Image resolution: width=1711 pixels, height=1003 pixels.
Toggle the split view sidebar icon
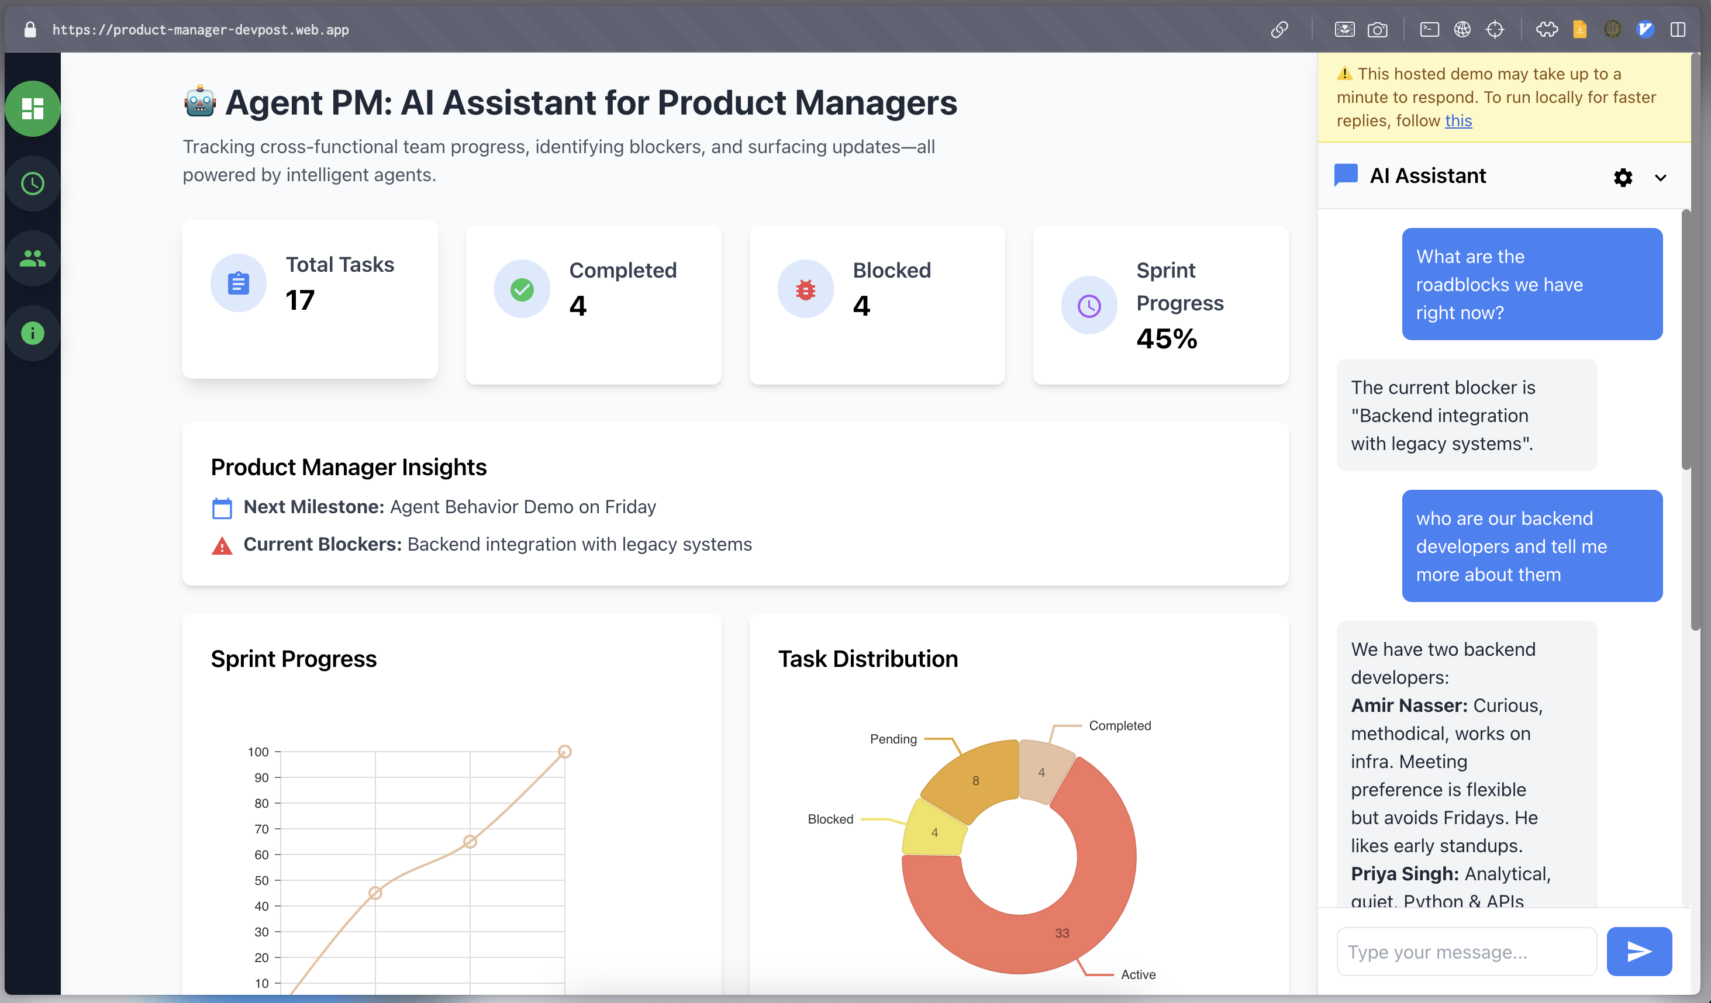click(x=1677, y=29)
